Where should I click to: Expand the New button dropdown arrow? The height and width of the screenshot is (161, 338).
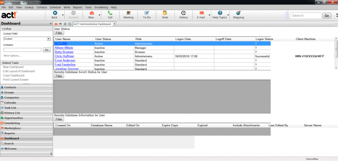pyautogui.click(x=99, y=15)
